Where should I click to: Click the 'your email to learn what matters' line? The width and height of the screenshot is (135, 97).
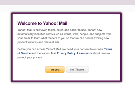click(63, 38)
